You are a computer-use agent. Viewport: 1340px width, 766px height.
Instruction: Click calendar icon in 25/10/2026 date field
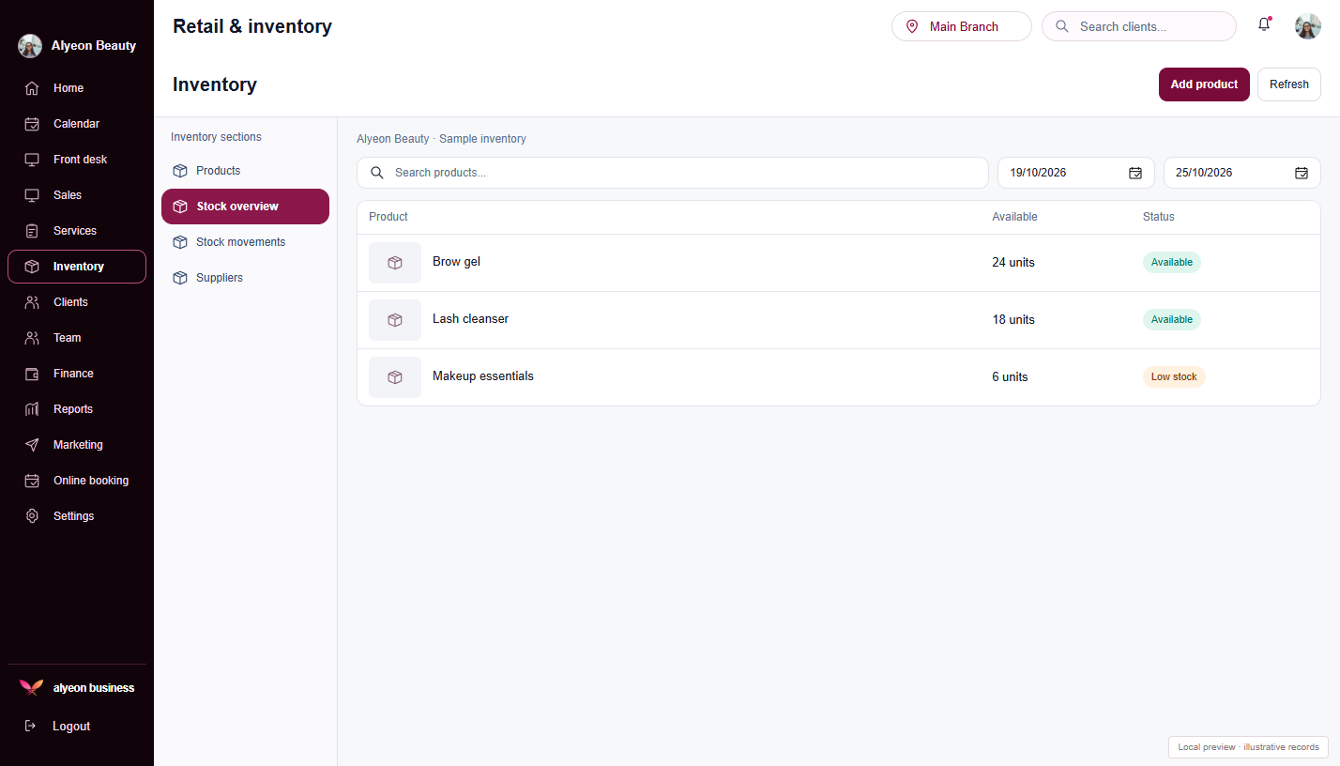pyautogui.click(x=1302, y=173)
